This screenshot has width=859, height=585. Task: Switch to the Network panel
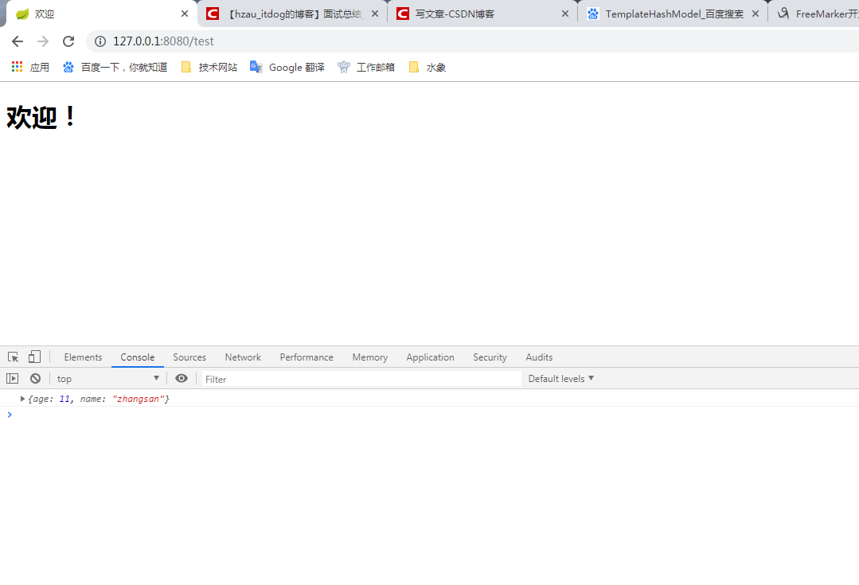click(x=243, y=357)
